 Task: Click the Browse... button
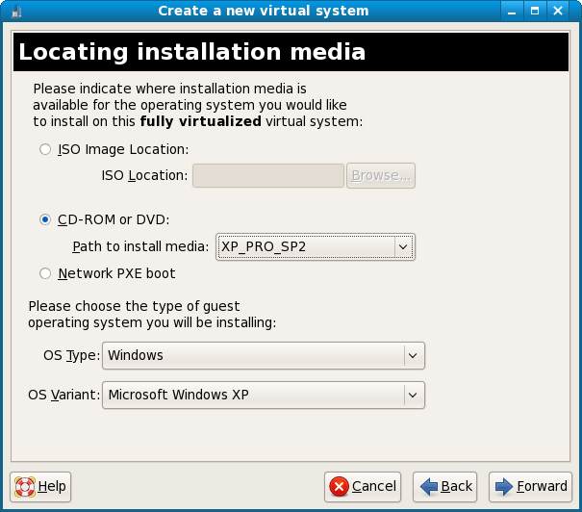(381, 175)
